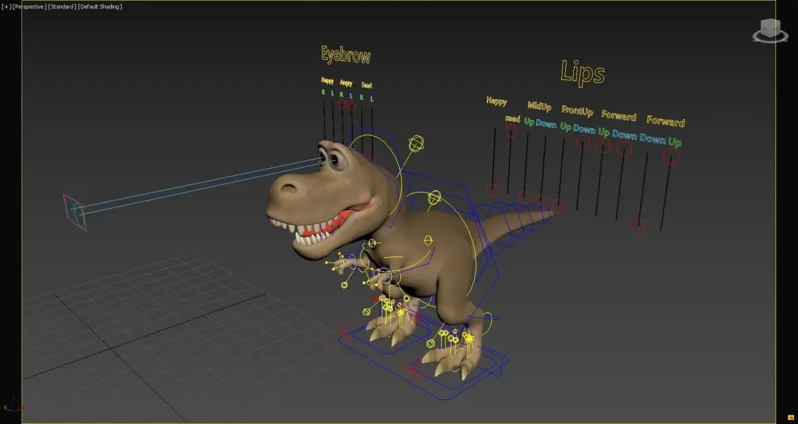Select the eye look-at target control

click(x=75, y=212)
